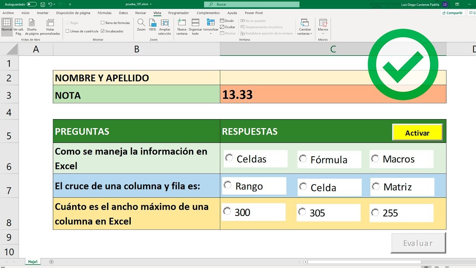
Task: Click the PREGUNTAS header cell
Action: point(136,131)
